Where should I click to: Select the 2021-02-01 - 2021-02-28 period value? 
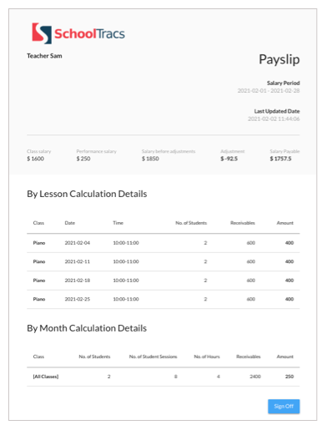tap(269, 91)
